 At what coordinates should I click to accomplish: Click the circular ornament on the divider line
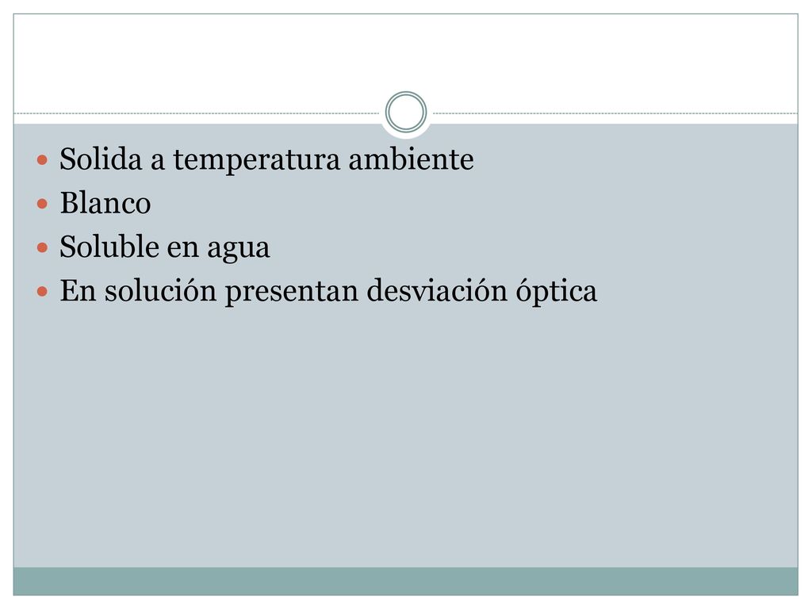(406, 112)
